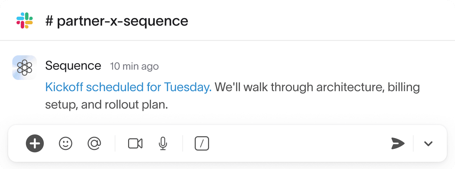455x169 pixels.
Task: Click the Sequence app avatar
Action: tap(25, 67)
